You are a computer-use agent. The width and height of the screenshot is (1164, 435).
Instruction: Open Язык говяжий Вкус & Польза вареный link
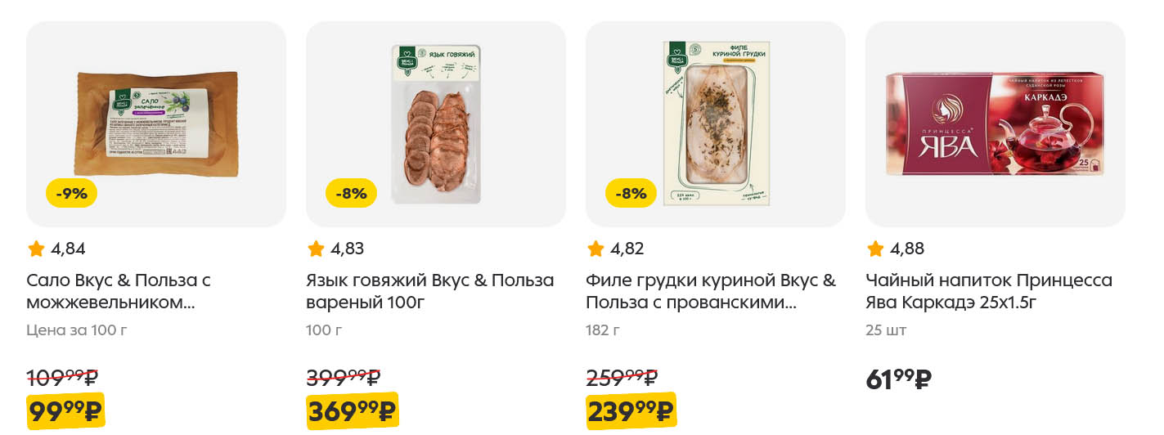click(x=430, y=292)
